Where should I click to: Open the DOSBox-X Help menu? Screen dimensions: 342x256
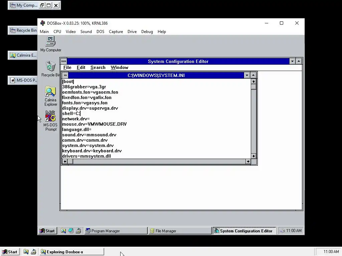(162, 32)
